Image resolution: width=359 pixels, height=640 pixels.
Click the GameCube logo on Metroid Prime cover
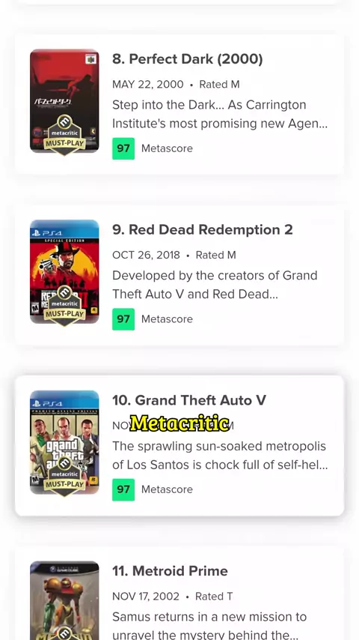(64, 570)
